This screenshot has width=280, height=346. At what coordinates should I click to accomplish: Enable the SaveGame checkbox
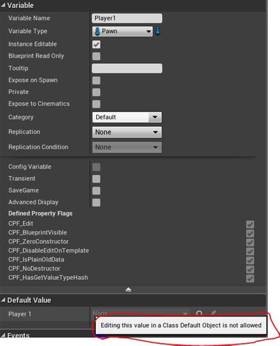point(96,191)
